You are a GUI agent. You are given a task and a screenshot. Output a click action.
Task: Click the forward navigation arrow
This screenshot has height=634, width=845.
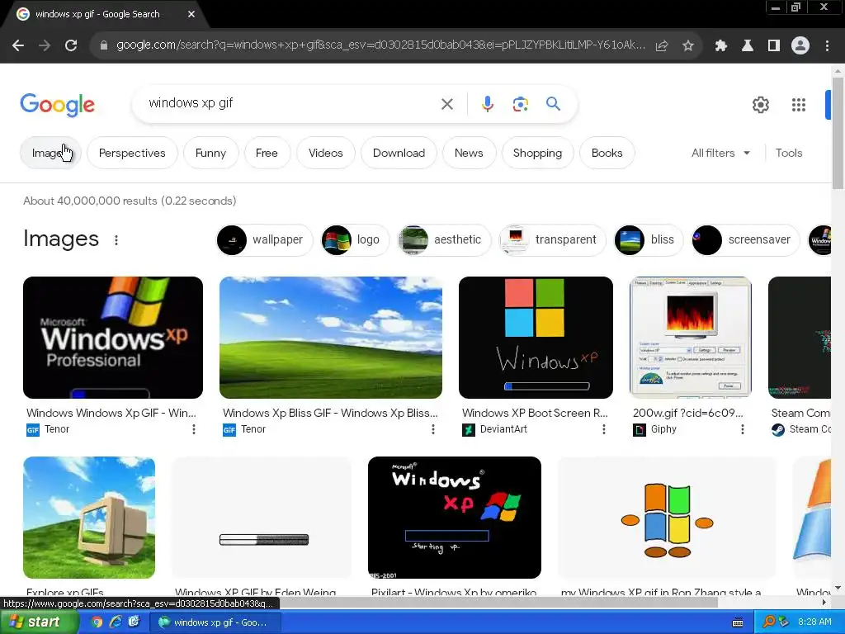tap(45, 46)
